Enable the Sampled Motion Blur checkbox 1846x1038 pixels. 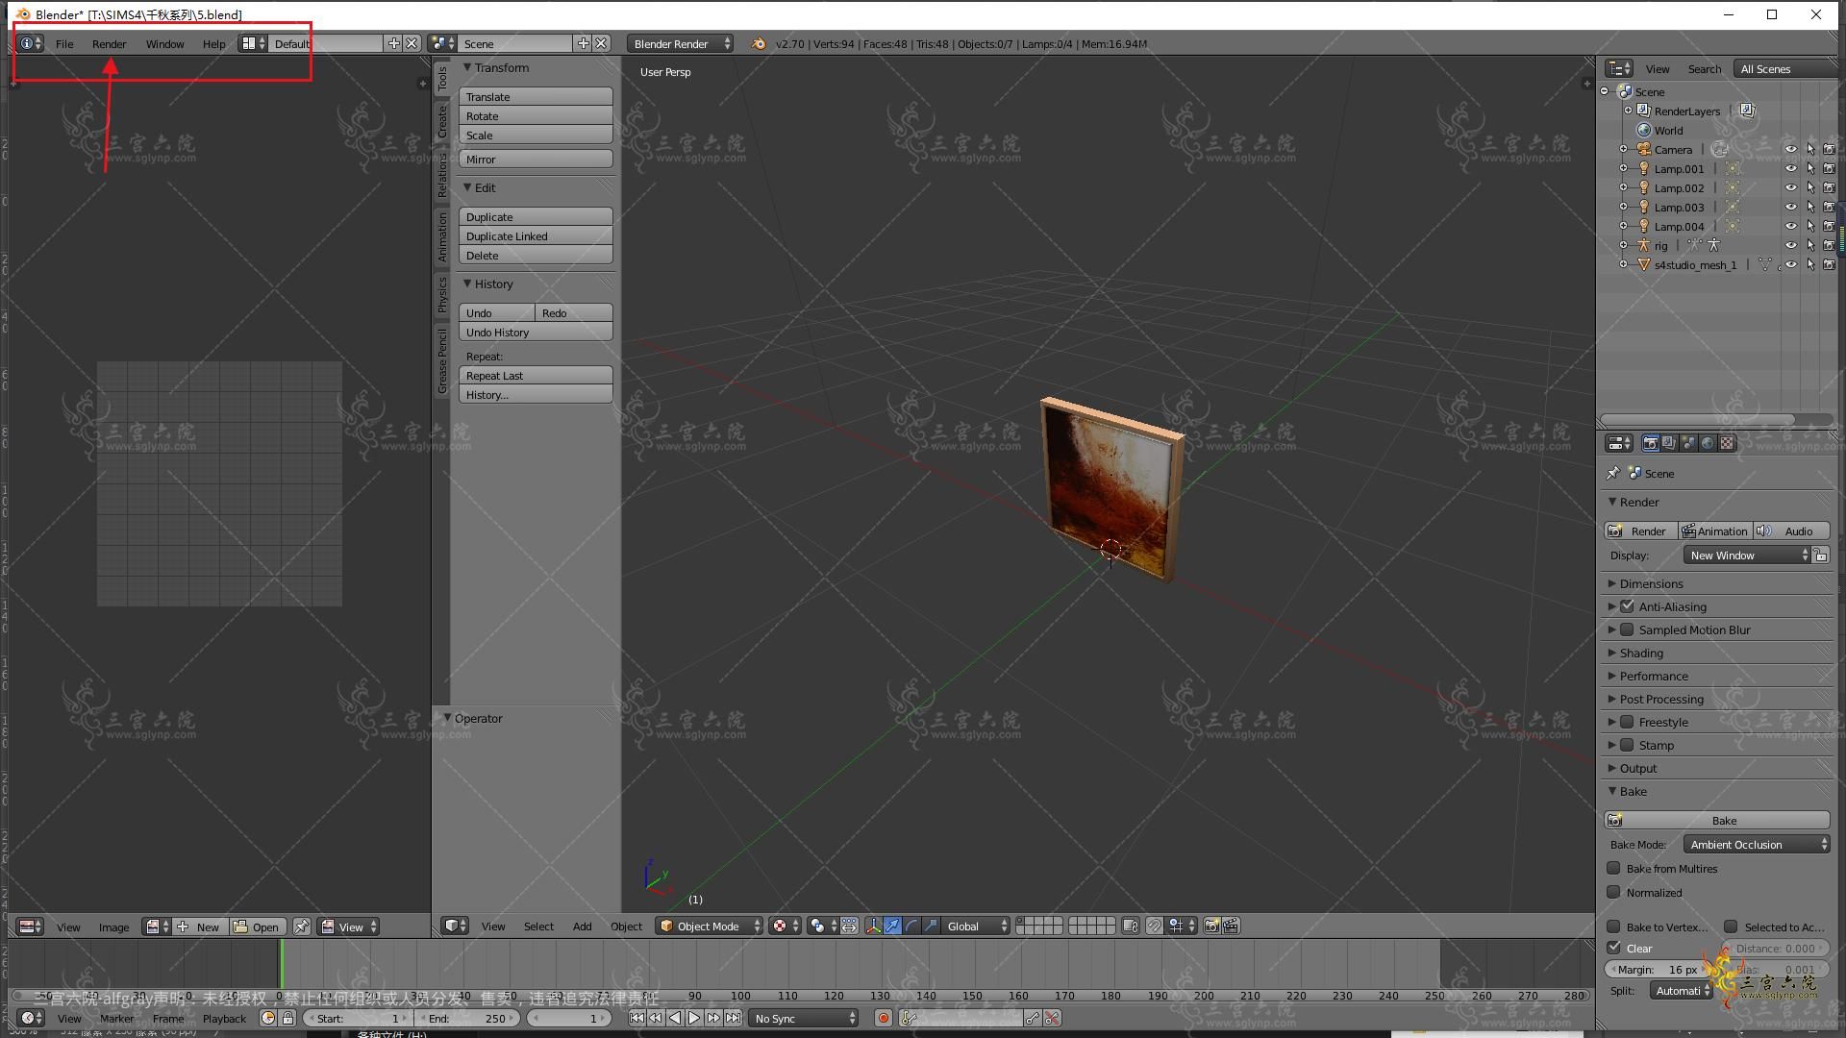point(1627,630)
